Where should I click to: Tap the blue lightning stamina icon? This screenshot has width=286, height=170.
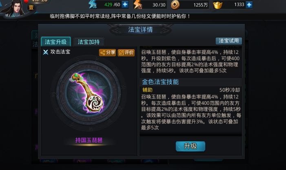(x=93, y=4)
